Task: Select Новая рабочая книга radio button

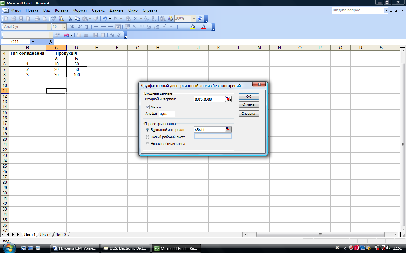Action: click(147, 144)
